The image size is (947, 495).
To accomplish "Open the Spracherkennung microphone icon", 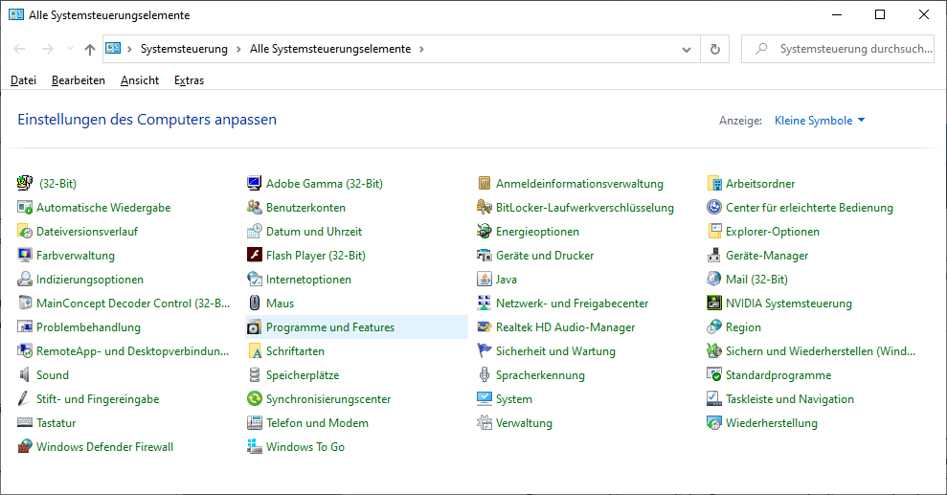I will click(485, 375).
